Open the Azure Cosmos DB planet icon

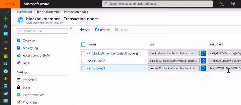[6, 94]
